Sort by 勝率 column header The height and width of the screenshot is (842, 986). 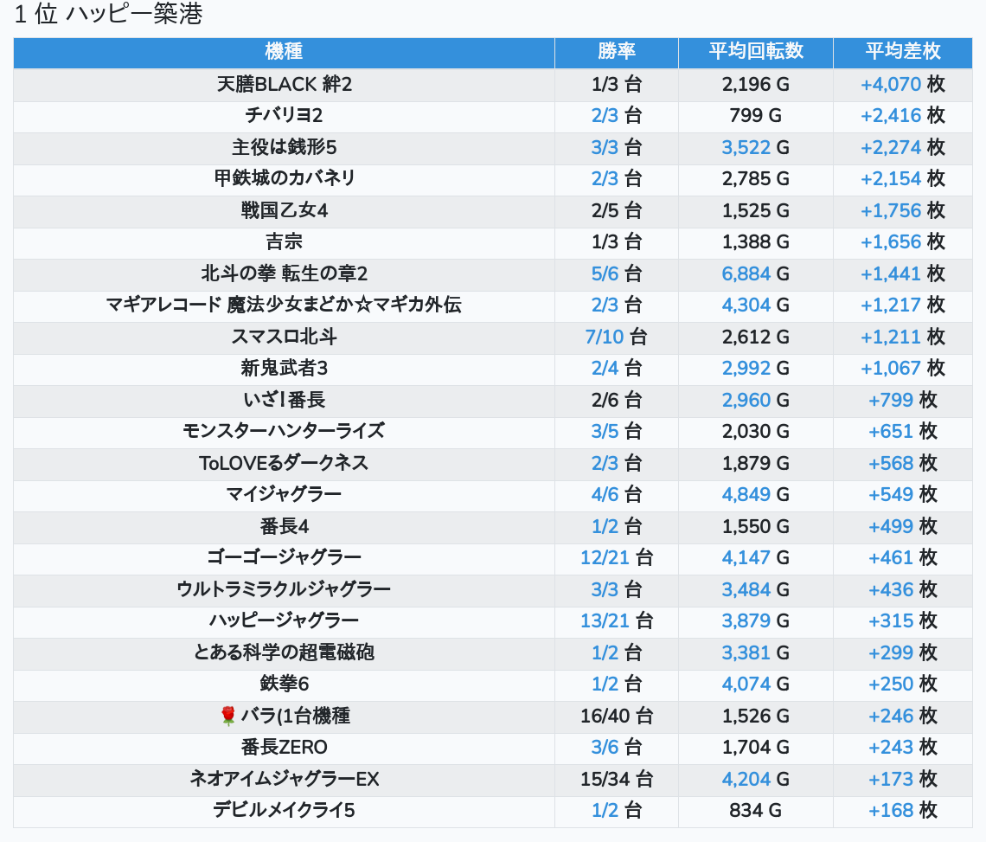click(x=616, y=51)
